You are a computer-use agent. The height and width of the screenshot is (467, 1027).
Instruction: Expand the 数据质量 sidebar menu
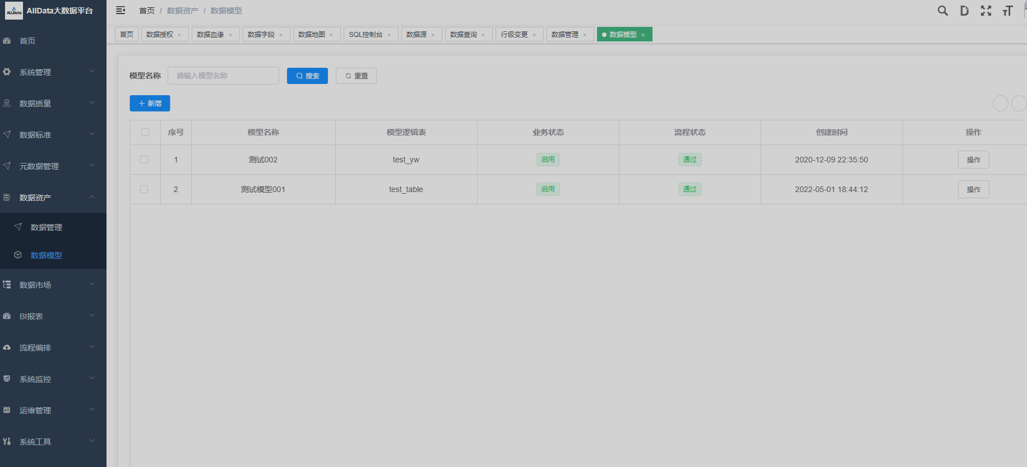coord(53,104)
